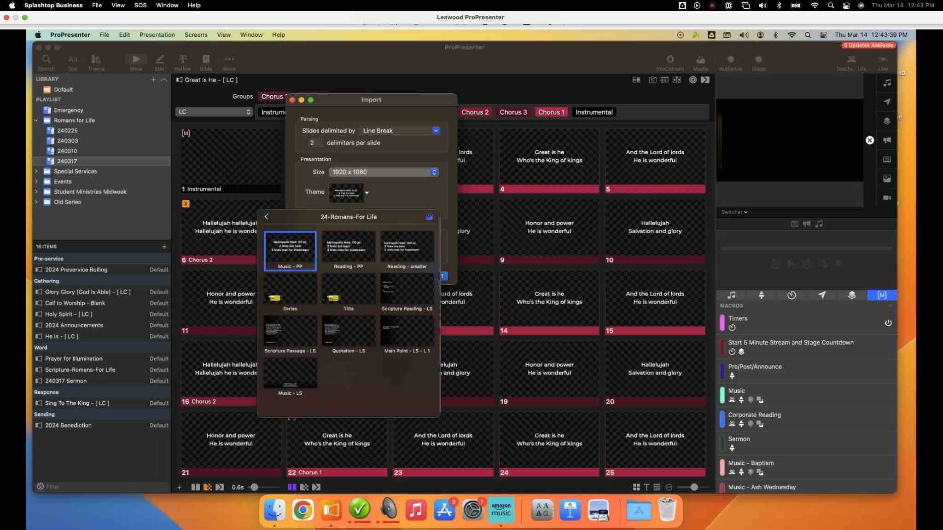Open the Macros tab in lower panel
Image resolution: width=943 pixels, height=530 pixels.
click(881, 295)
